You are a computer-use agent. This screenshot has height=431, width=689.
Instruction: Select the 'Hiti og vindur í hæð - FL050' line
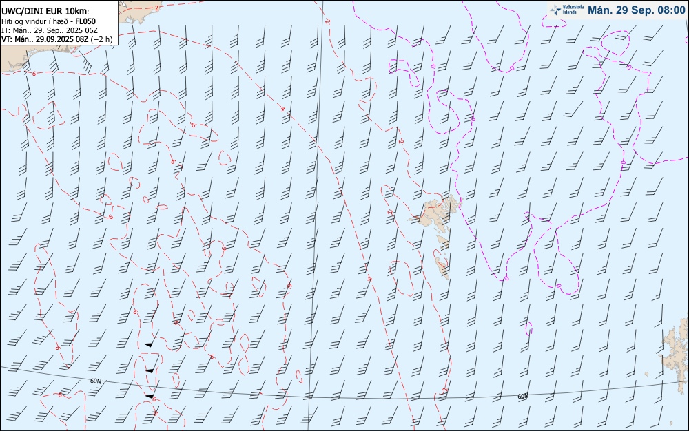(49, 21)
